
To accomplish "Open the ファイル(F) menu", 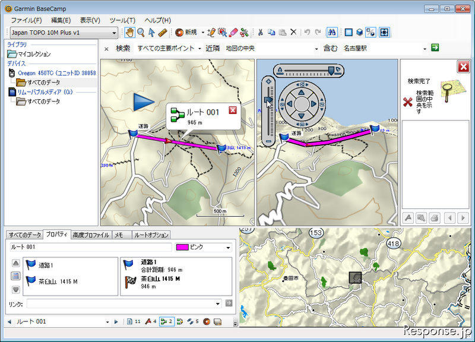I will click(x=26, y=20).
